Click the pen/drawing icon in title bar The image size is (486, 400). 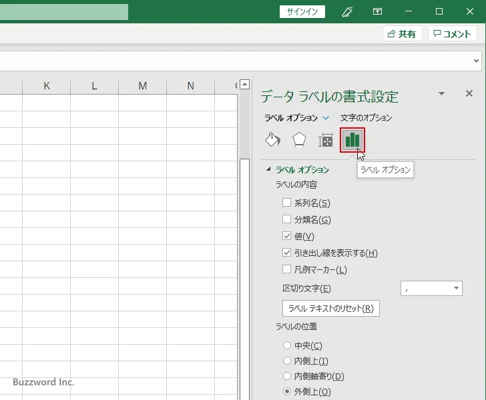pos(347,12)
